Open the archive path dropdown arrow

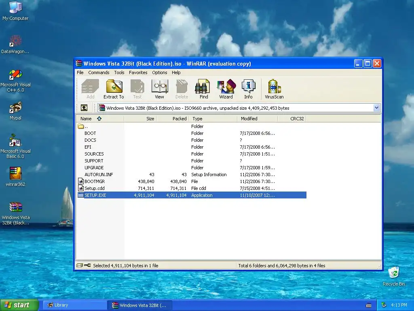(376, 108)
